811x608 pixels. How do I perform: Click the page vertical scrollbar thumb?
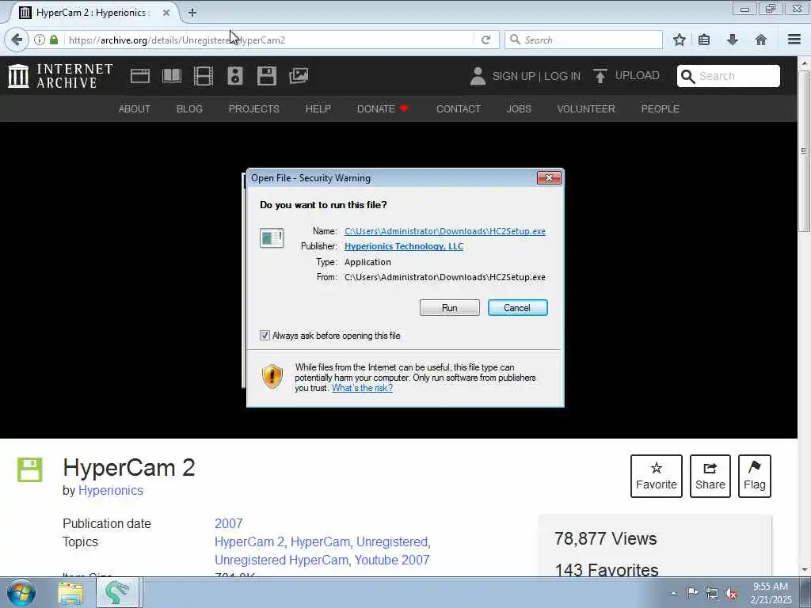804,151
